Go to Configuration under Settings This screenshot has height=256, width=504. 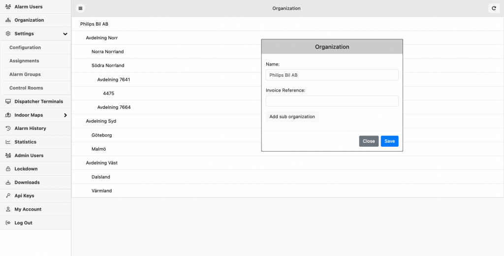pos(25,47)
